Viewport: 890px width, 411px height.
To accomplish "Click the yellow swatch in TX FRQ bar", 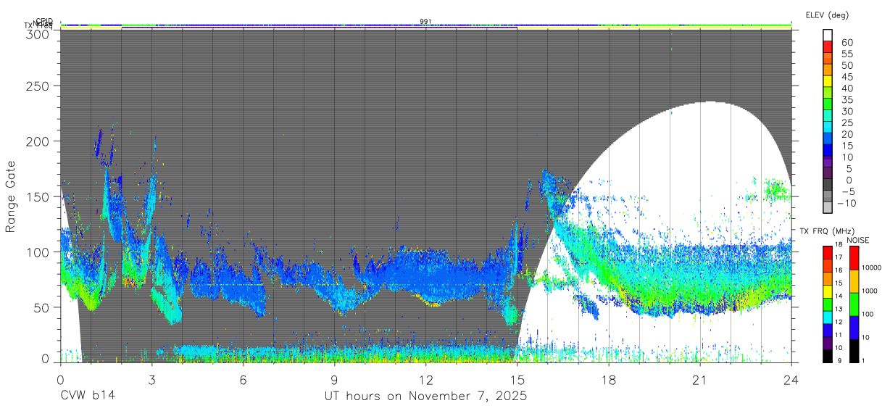I will click(x=828, y=291).
